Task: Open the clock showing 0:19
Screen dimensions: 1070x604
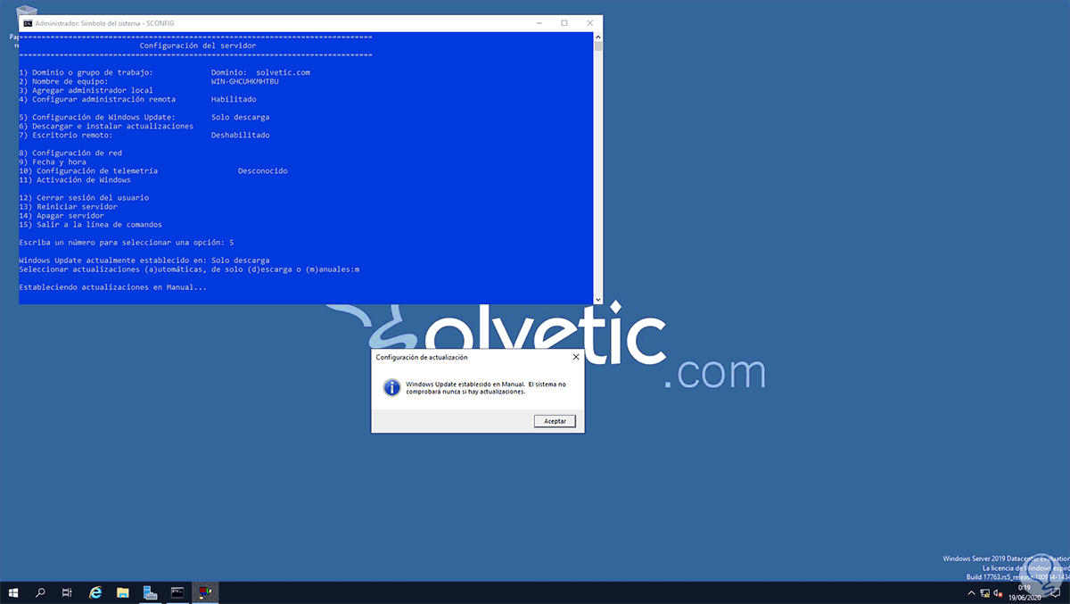Action: pyautogui.click(x=1025, y=592)
